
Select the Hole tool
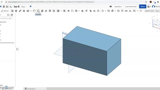coord(54,11)
